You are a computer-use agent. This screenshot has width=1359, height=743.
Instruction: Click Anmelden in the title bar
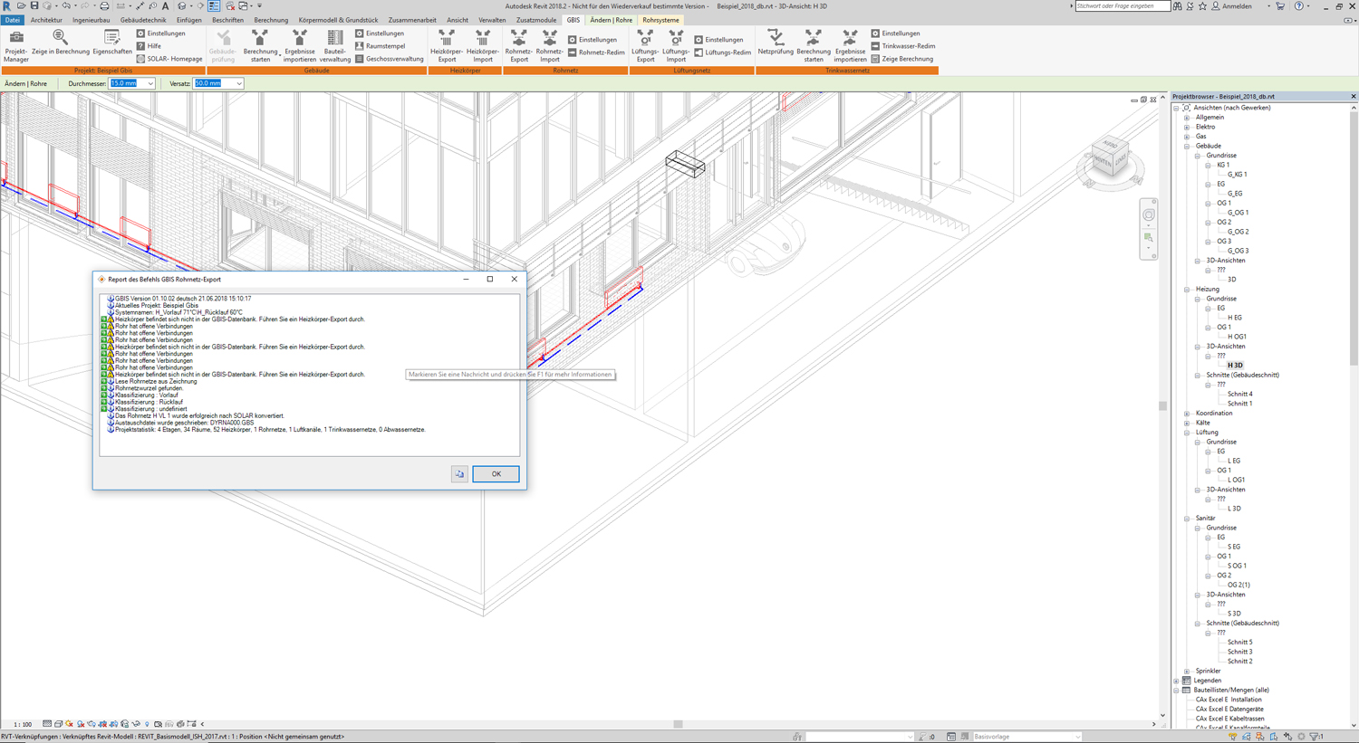click(1238, 6)
